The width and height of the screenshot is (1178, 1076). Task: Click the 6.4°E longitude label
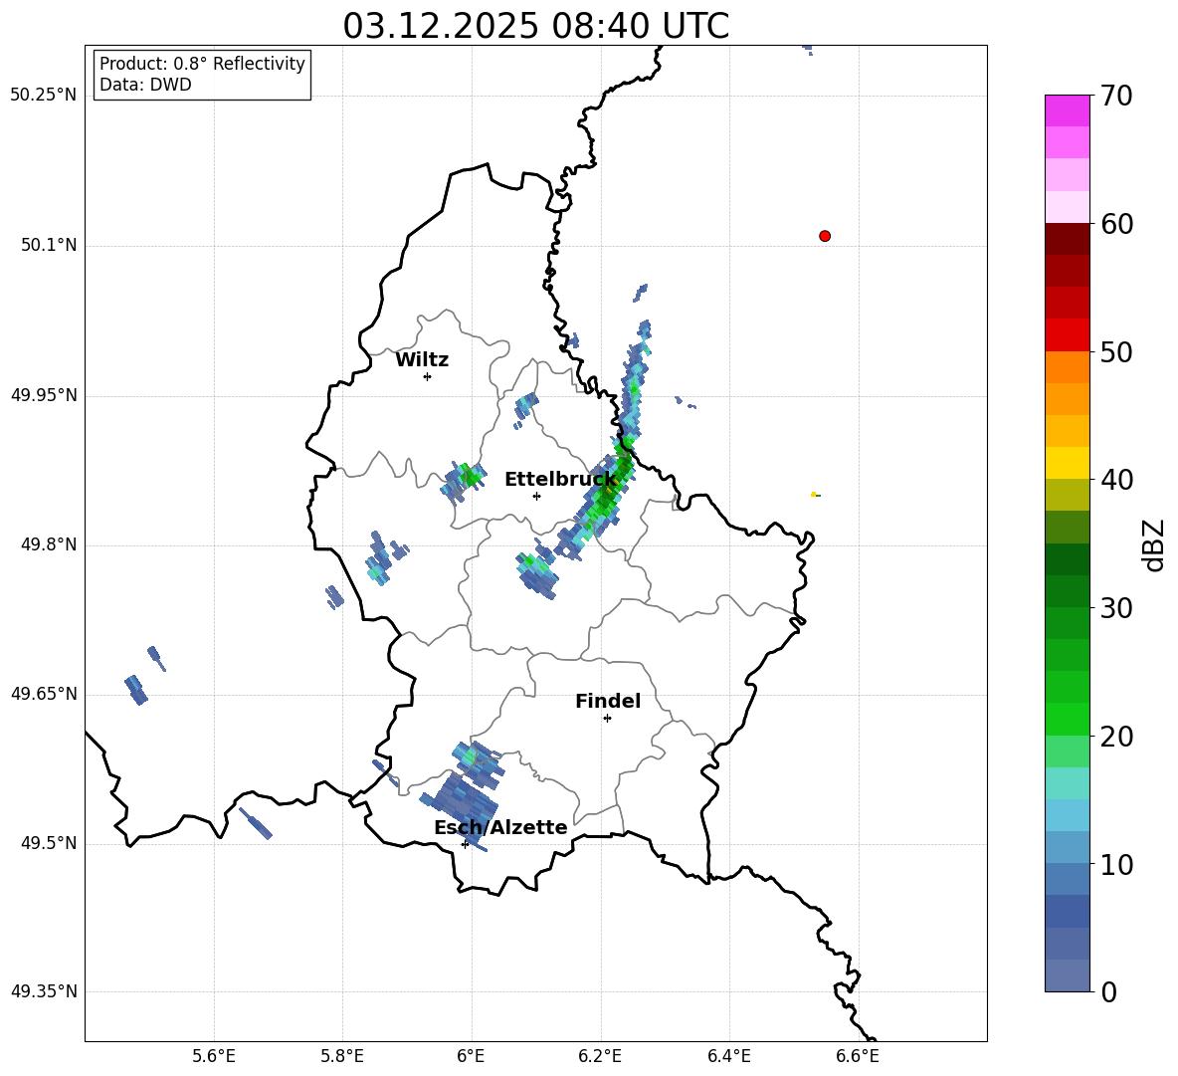(x=728, y=1056)
